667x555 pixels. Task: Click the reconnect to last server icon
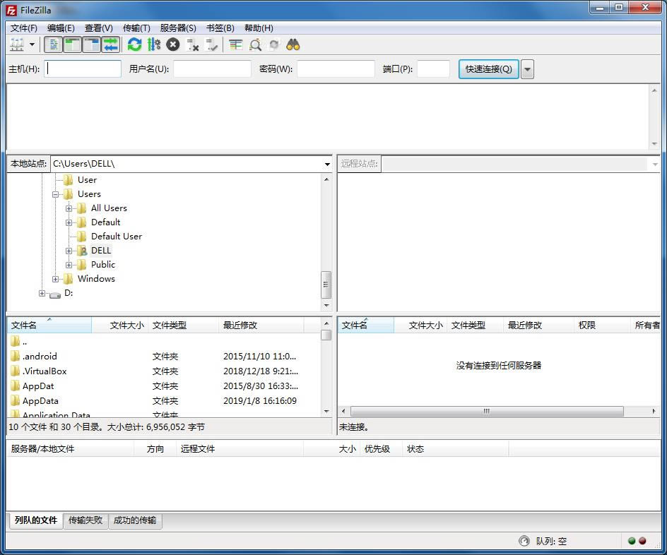click(211, 44)
